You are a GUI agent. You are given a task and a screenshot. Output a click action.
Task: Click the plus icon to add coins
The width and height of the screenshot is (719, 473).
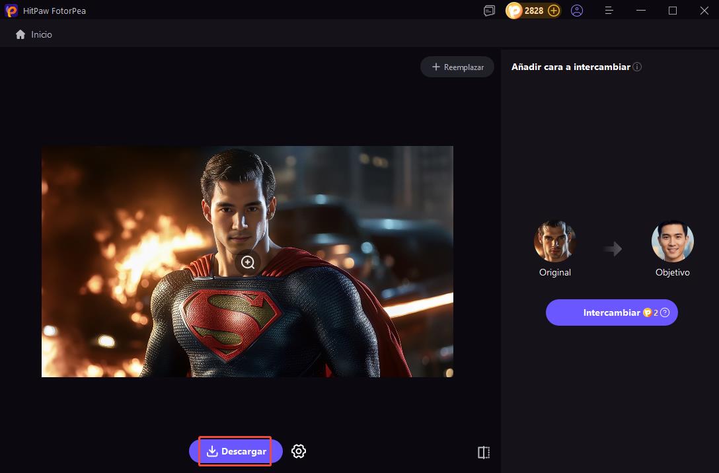pyautogui.click(x=554, y=11)
